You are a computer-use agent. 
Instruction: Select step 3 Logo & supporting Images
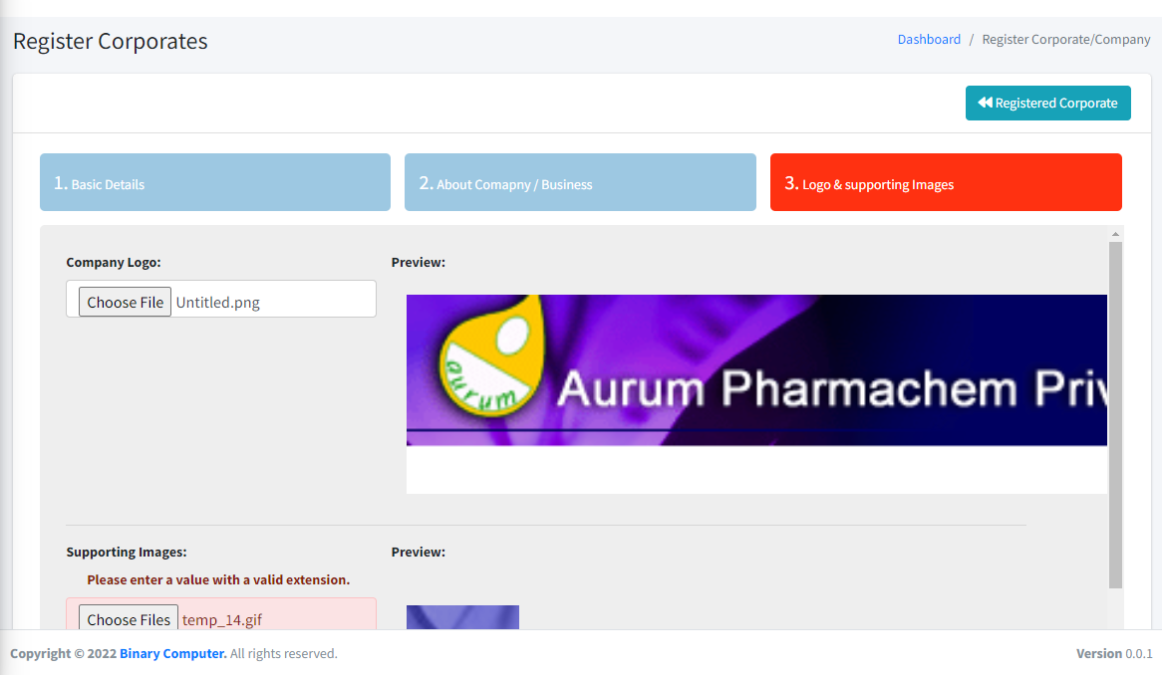(x=945, y=182)
